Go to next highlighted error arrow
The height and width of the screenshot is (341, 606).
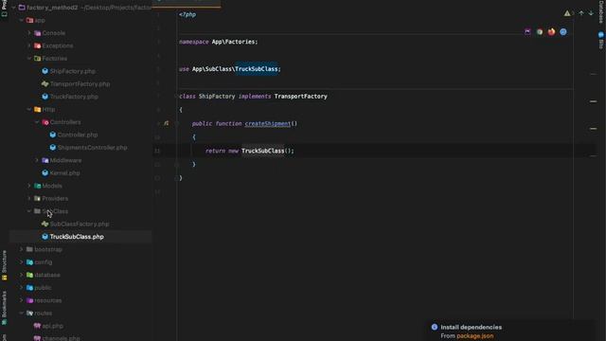[x=591, y=13]
